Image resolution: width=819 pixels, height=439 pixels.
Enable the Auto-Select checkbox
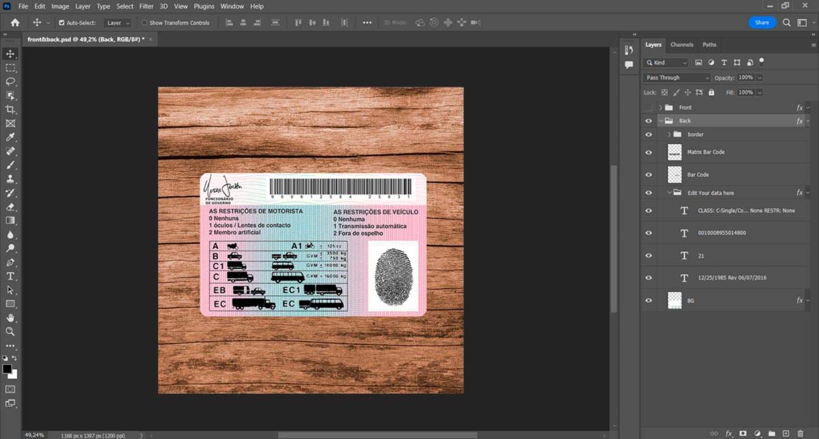[62, 23]
